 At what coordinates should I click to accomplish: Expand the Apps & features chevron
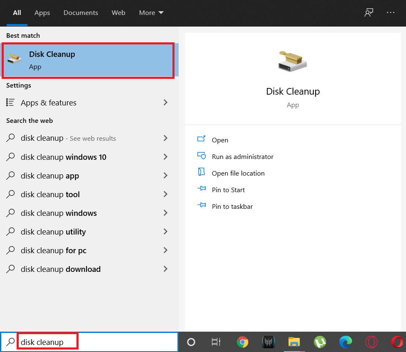[165, 103]
